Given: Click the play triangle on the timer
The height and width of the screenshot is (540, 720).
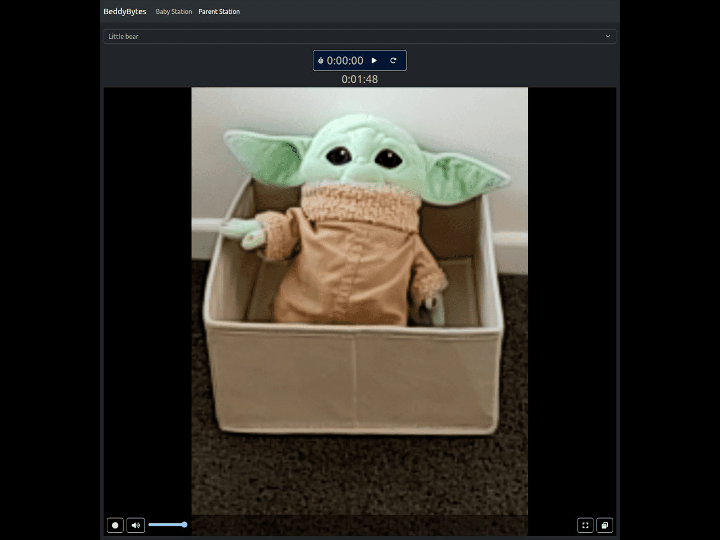Looking at the screenshot, I should click(374, 60).
